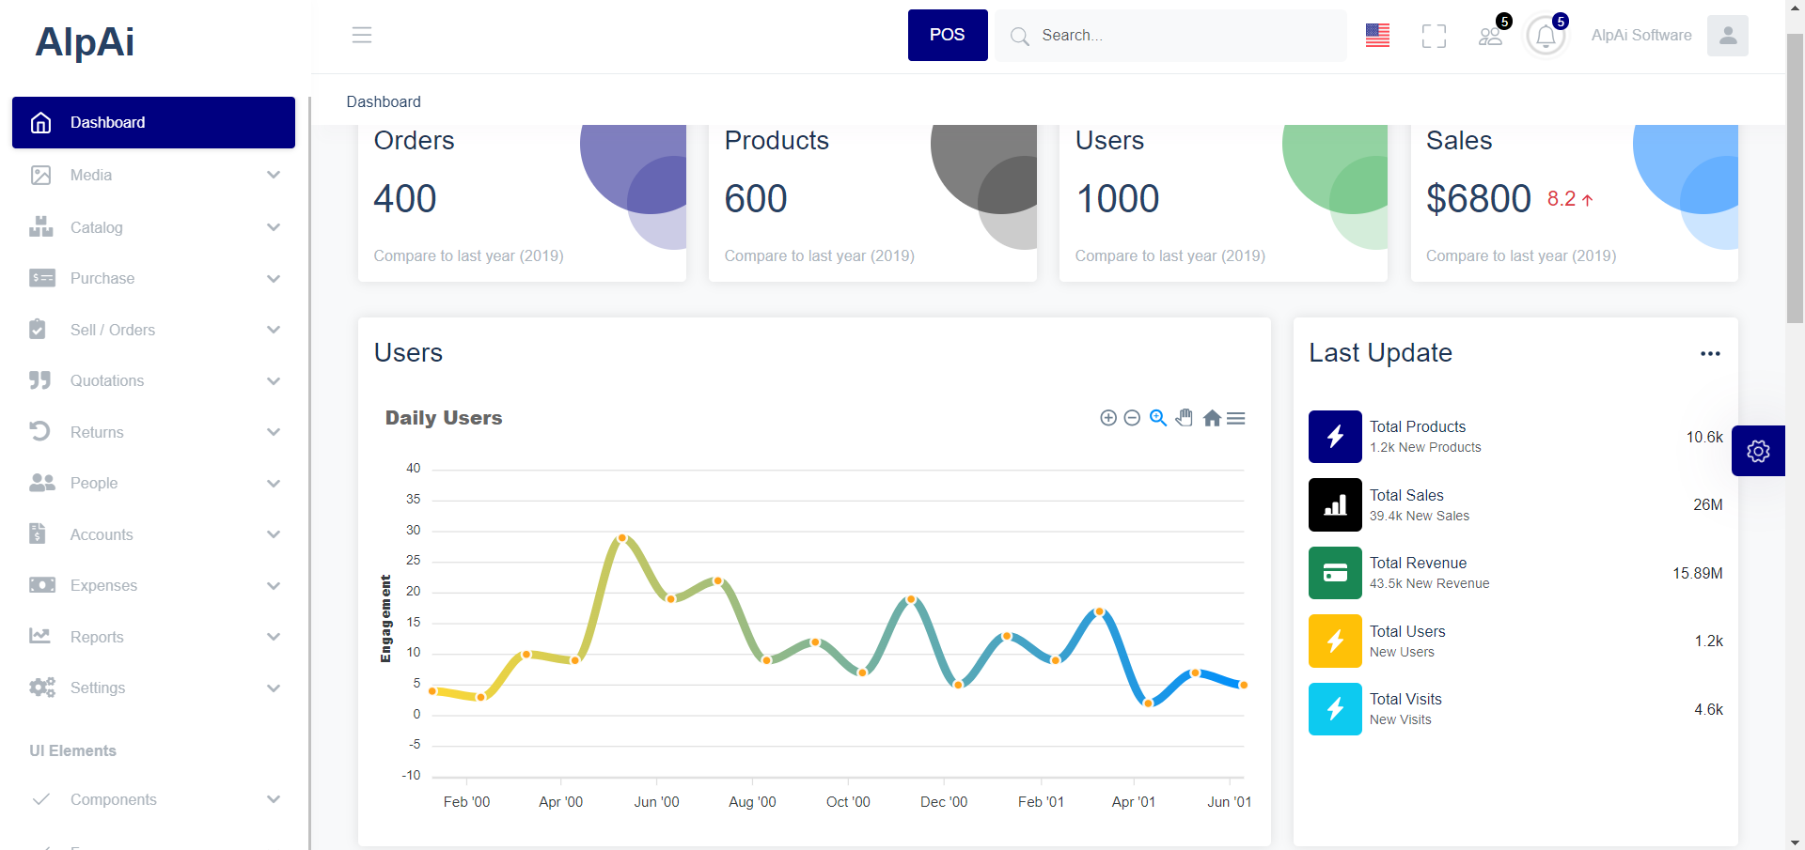The width and height of the screenshot is (1805, 850).
Task: Focus the Search input field
Action: click(1171, 36)
